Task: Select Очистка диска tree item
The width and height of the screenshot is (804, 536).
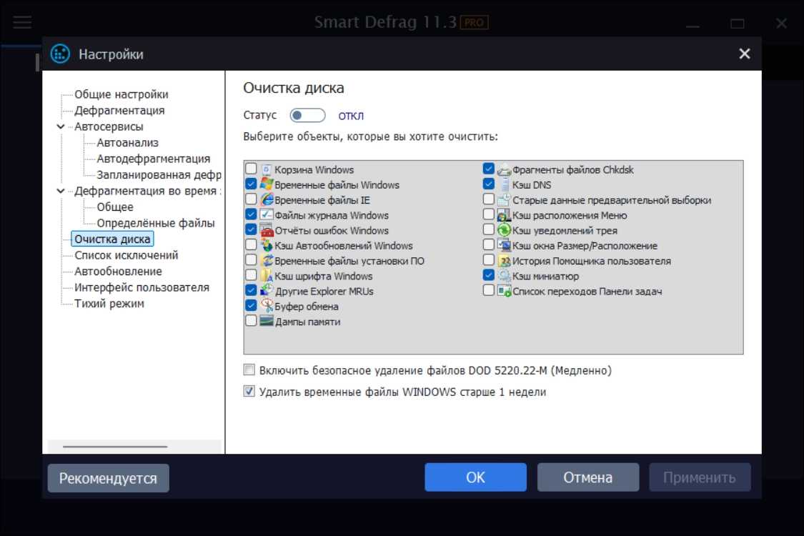Action: [x=112, y=239]
